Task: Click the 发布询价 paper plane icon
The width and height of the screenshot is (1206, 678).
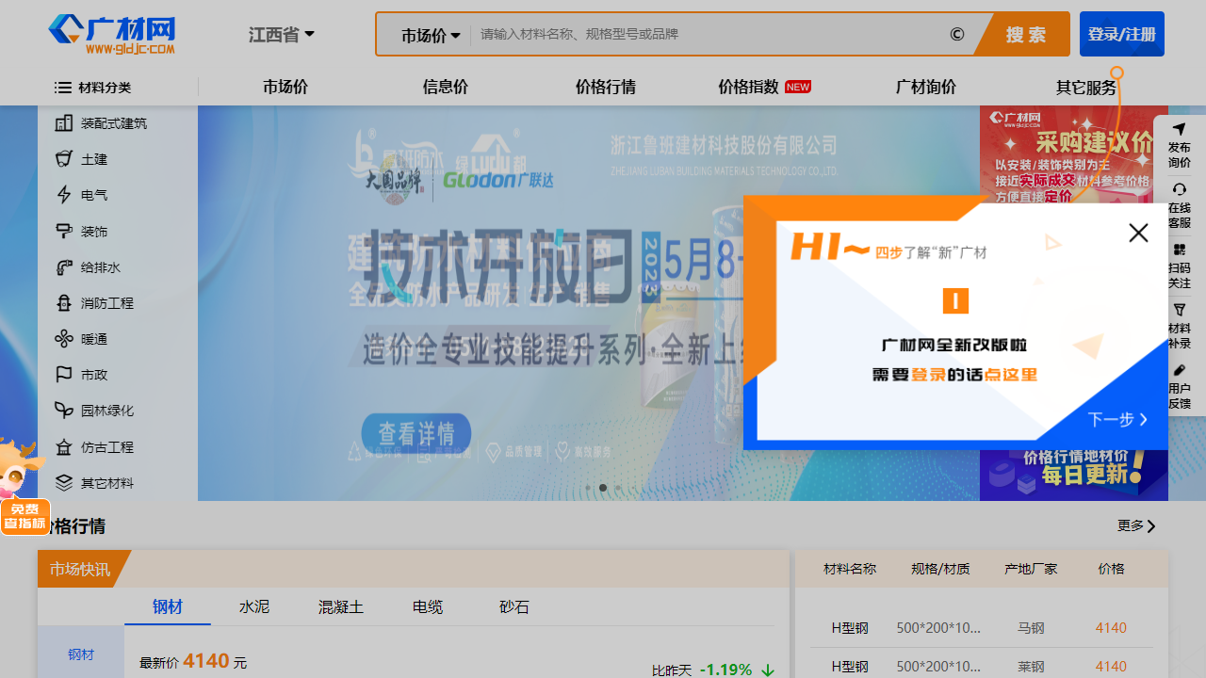Action: [x=1179, y=129]
